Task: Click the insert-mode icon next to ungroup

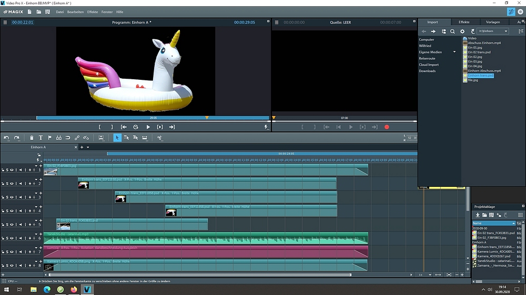Action: point(101,138)
